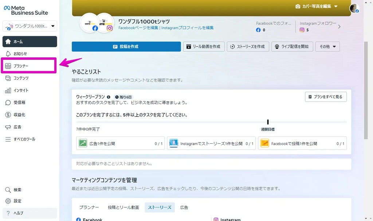Open インサイト in sidebar
The width and height of the screenshot is (373, 221).
(x=30, y=90)
